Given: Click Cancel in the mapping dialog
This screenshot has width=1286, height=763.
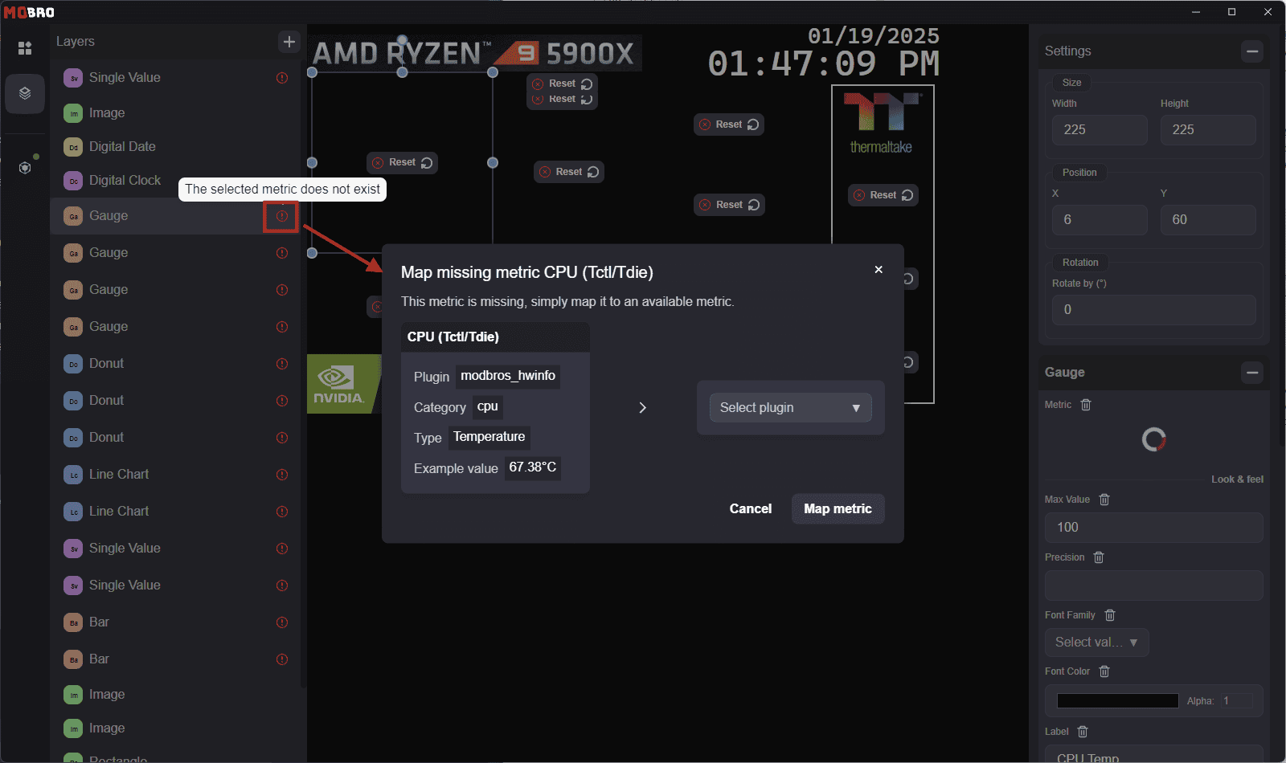Looking at the screenshot, I should pyautogui.click(x=751, y=509).
